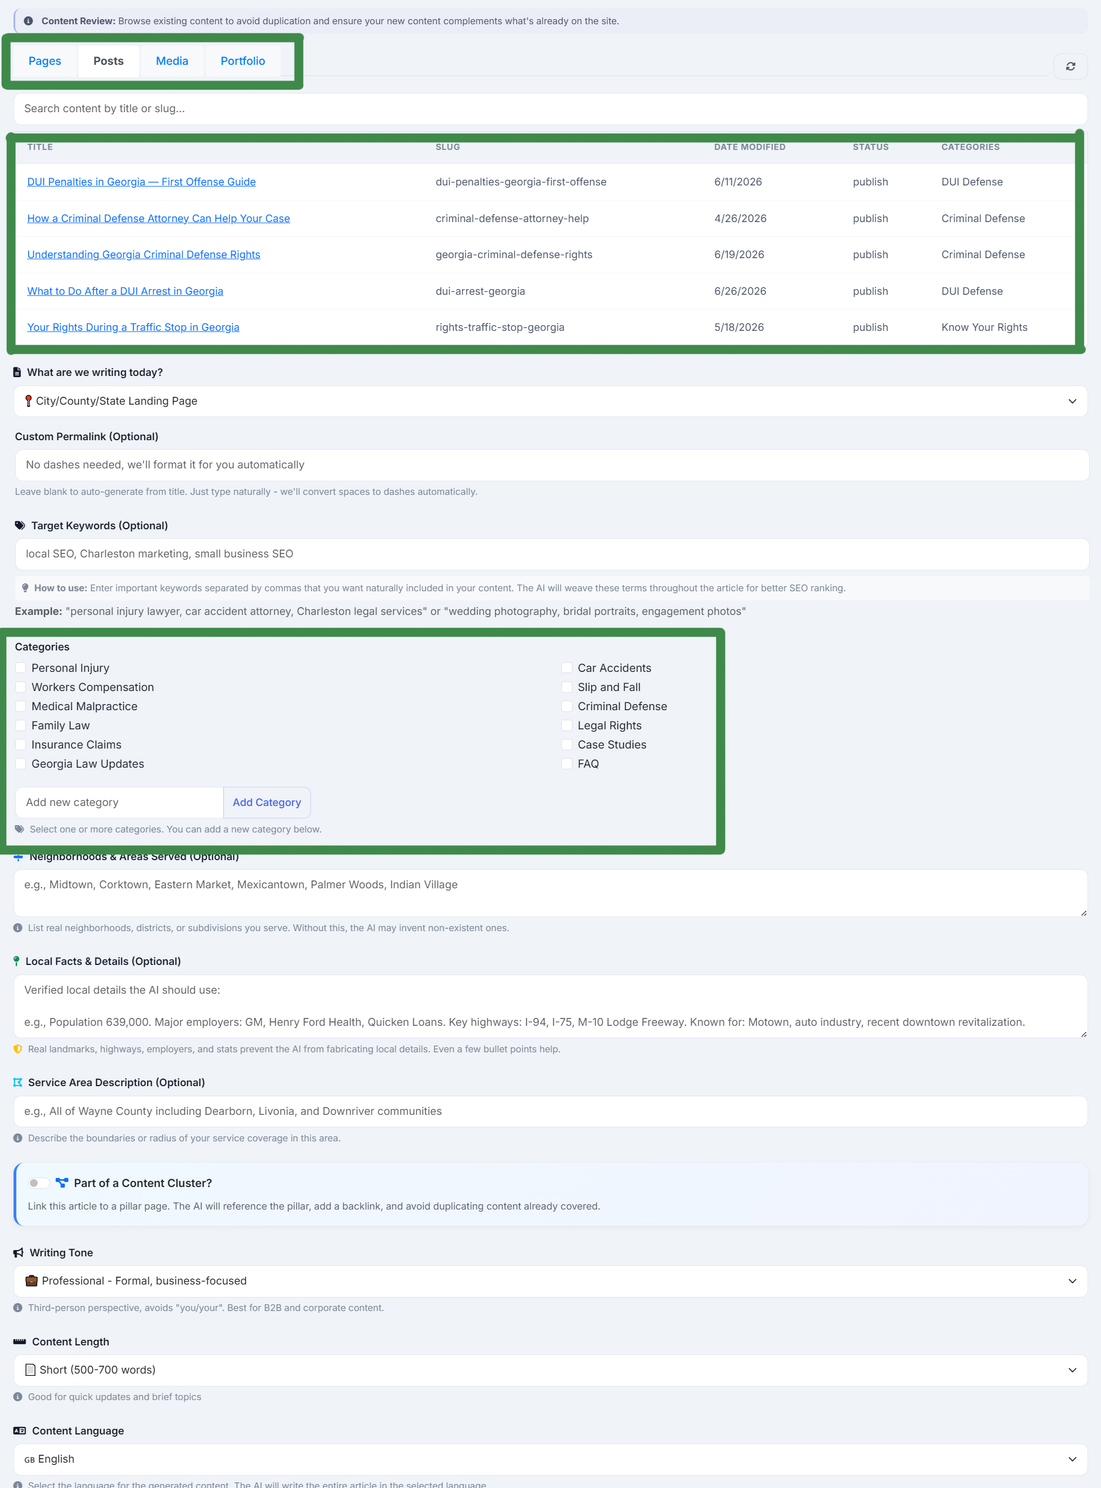This screenshot has height=1488, width=1101.
Task: Check the Medical Malpractice category
Action: click(21, 707)
